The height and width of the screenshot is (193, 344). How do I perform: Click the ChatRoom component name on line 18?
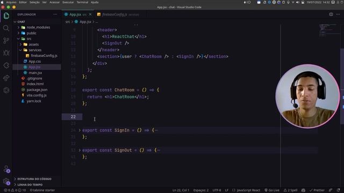click(124, 90)
